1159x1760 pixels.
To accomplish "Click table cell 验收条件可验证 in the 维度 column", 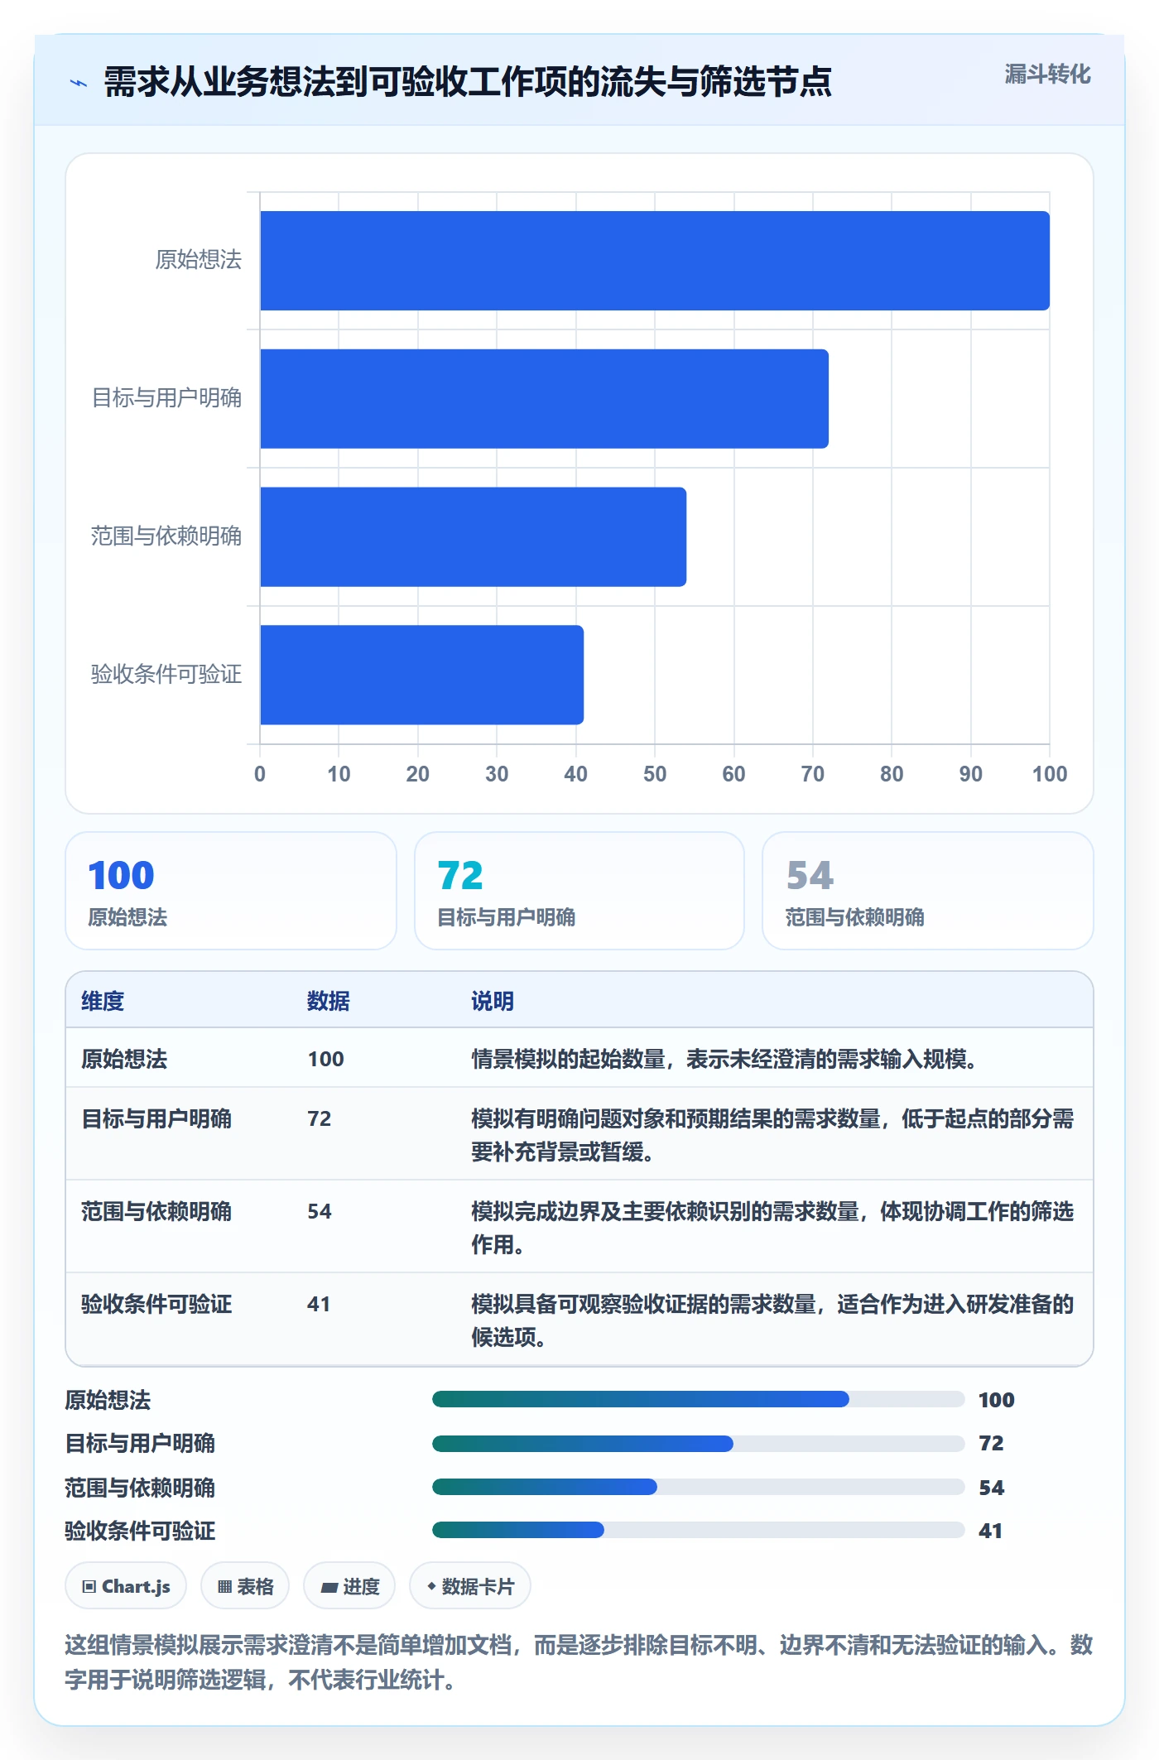I will tap(156, 1304).
